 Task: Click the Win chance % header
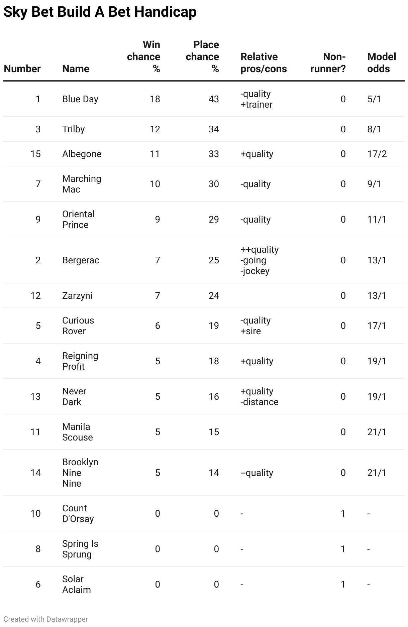[144, 57]
